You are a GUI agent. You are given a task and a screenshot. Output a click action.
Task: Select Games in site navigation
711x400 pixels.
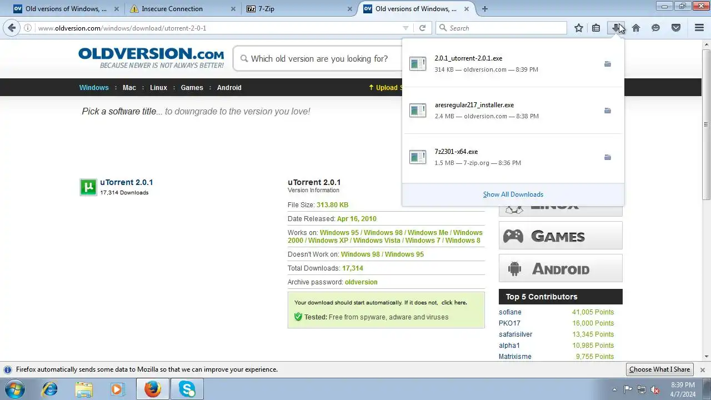[192, 88]
